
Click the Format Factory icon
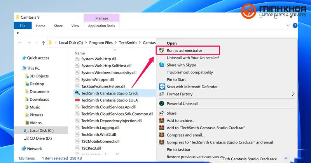point(162,94)
